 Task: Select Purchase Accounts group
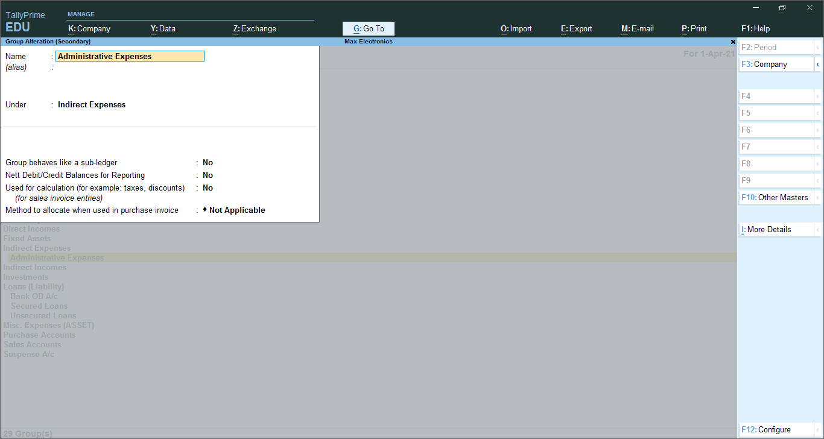pyautogui.click(x=39, y=335)
